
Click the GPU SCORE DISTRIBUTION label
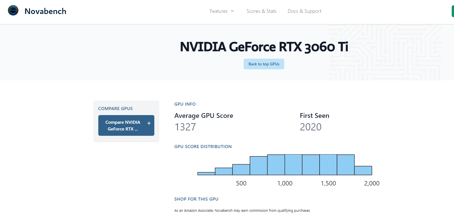(203, 147)
